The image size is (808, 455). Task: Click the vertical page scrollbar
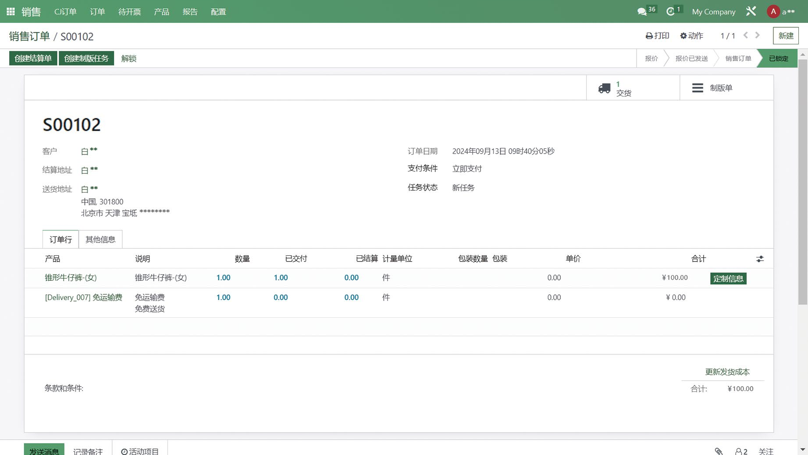point(803,182)
